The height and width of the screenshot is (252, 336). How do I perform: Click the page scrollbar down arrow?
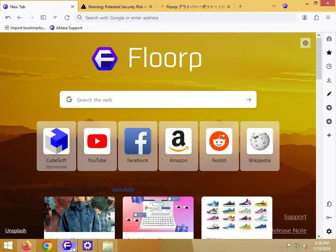click(319, 236)
